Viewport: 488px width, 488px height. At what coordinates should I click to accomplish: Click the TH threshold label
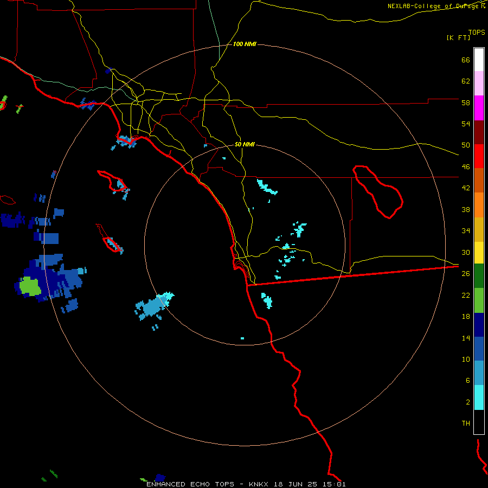pyautogui.click(x=466, y=423)
